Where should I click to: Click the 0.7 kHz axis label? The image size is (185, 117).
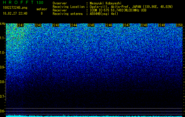pyautogui.click(x=2, y=97)
